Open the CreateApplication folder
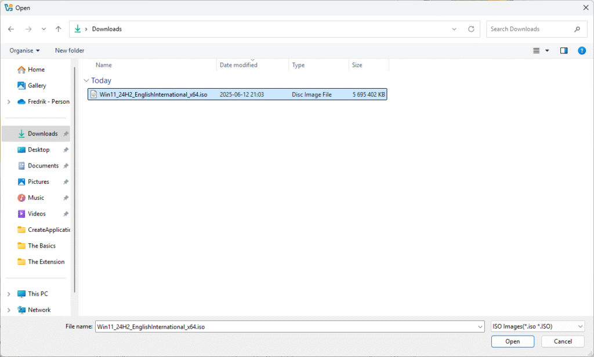 tap(44, 230)
